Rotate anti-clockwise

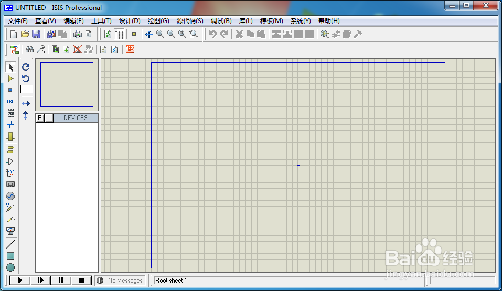click(x=26, y=79)
